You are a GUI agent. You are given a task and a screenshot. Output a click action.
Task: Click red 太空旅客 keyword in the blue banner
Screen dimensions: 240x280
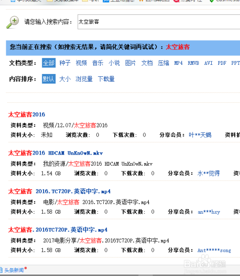click(x=178, y=47)
